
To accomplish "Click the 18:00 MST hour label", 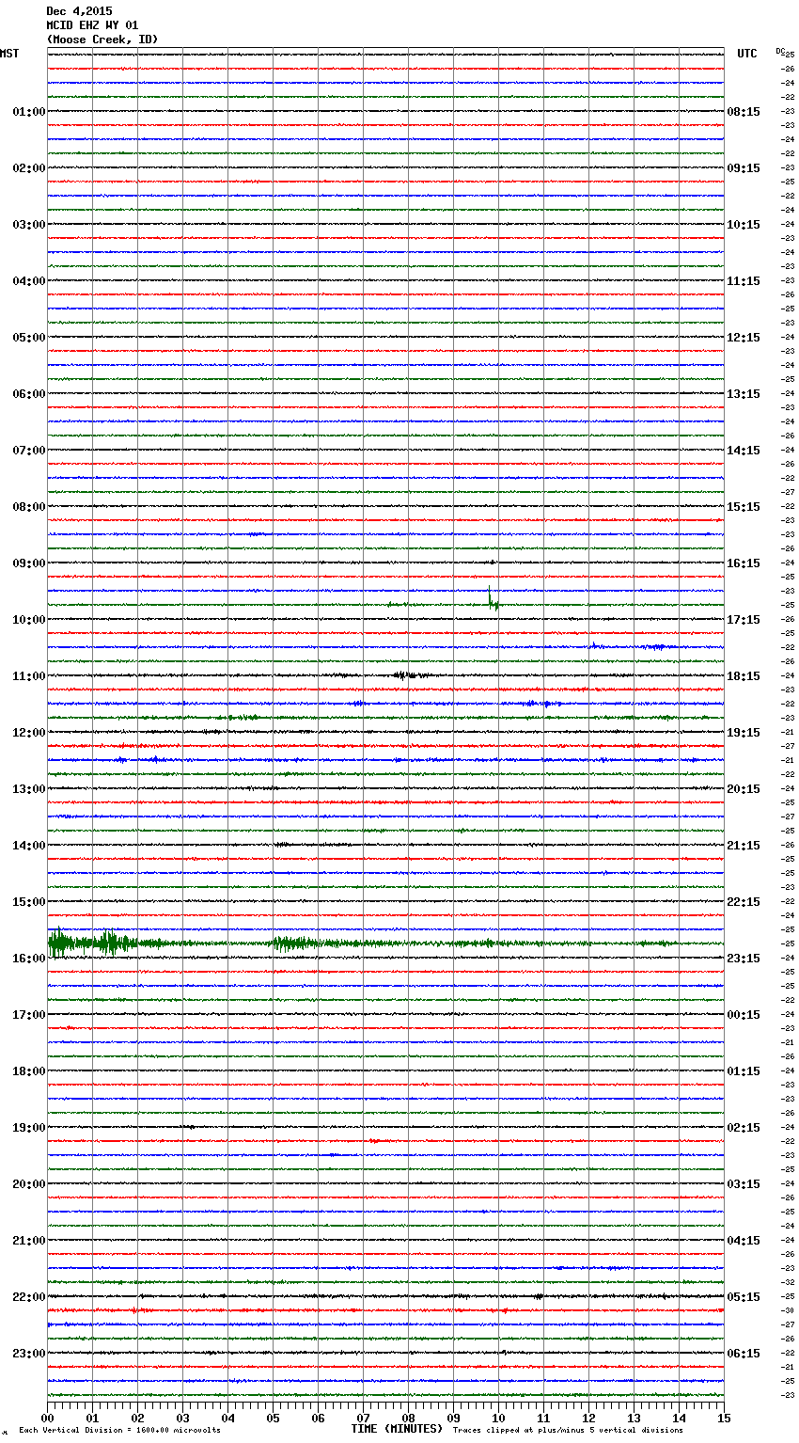I will pyautogui.click(x=29, y=1071).
